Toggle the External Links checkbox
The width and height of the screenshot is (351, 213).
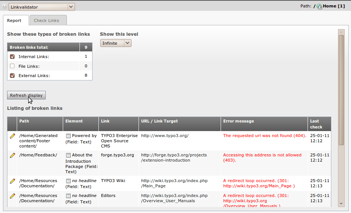point(12,76)
